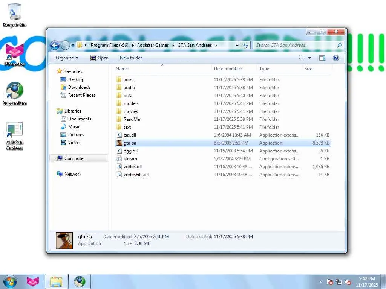Select the gta_sa application file
The height and width of the screenshot is (289, 386).
click(x=222, y=143)
